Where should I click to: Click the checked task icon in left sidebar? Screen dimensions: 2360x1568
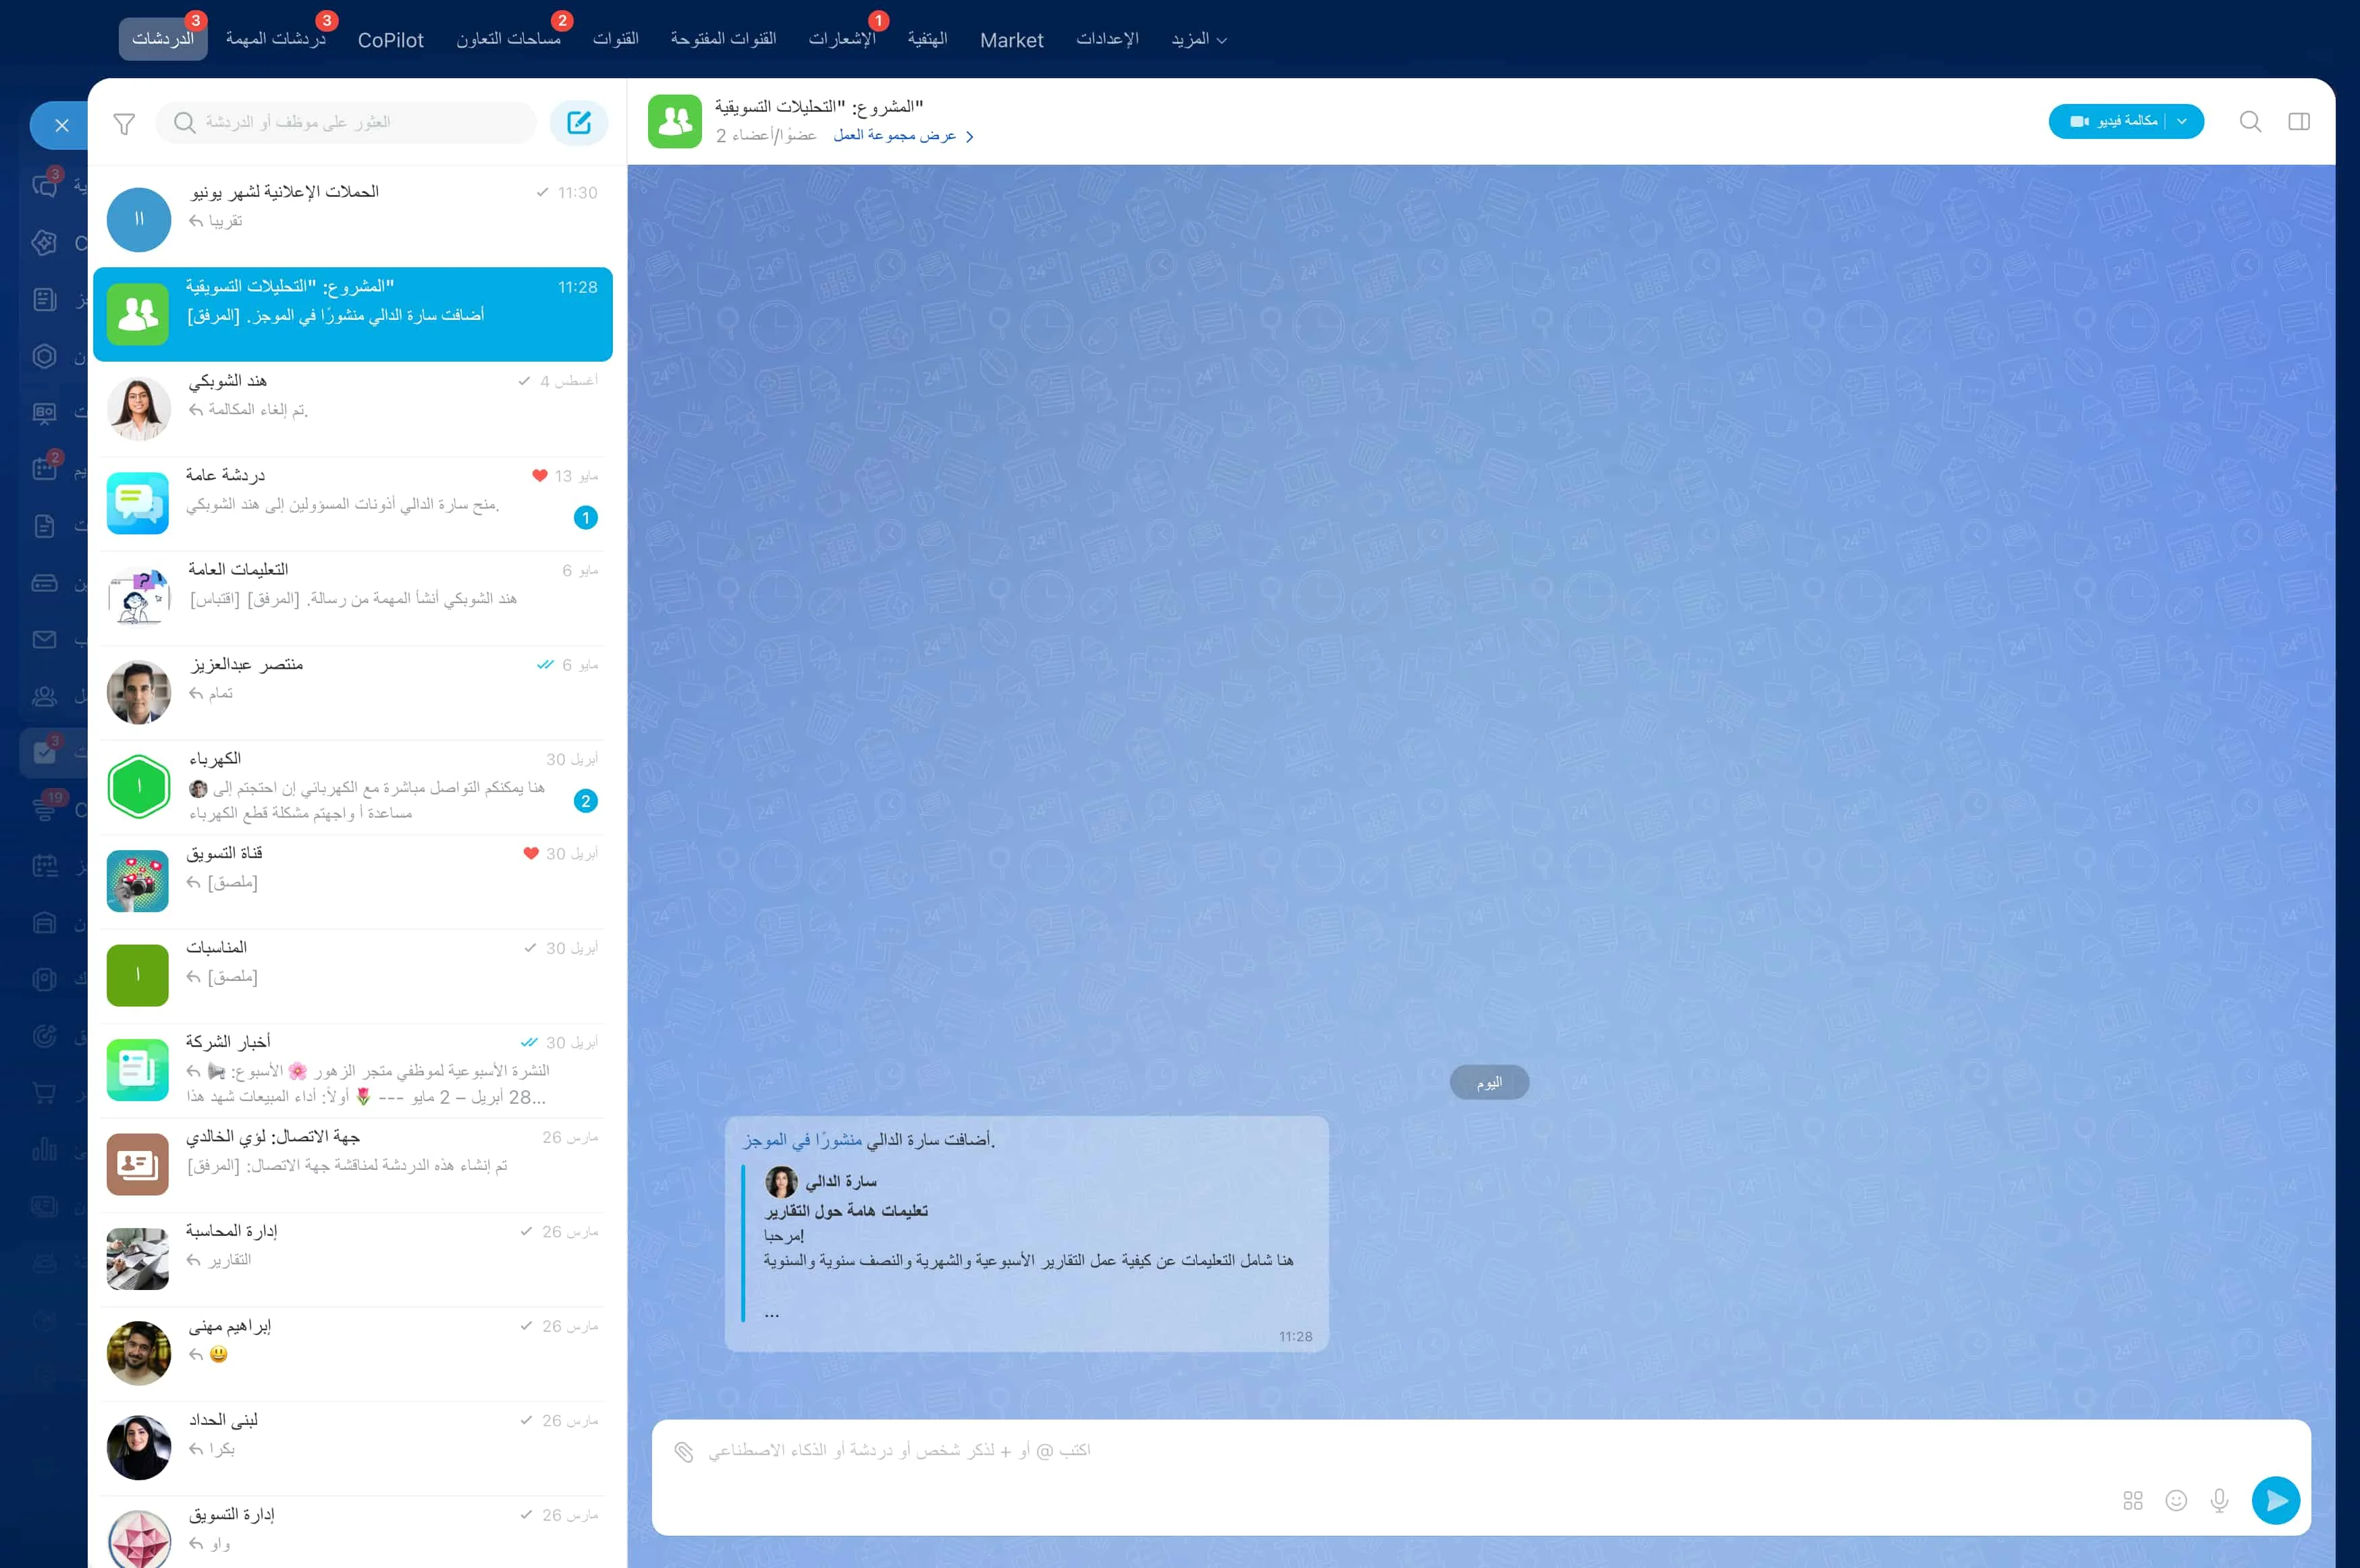(x=44, y=752)
